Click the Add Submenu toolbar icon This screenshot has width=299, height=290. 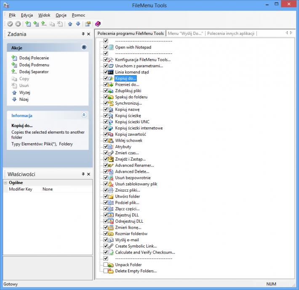36,24
